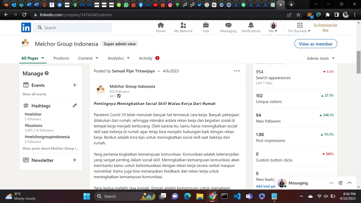Open Microsoft Edge from taskbar
This screenshot has width=361, height=203.
coord(187,196)
